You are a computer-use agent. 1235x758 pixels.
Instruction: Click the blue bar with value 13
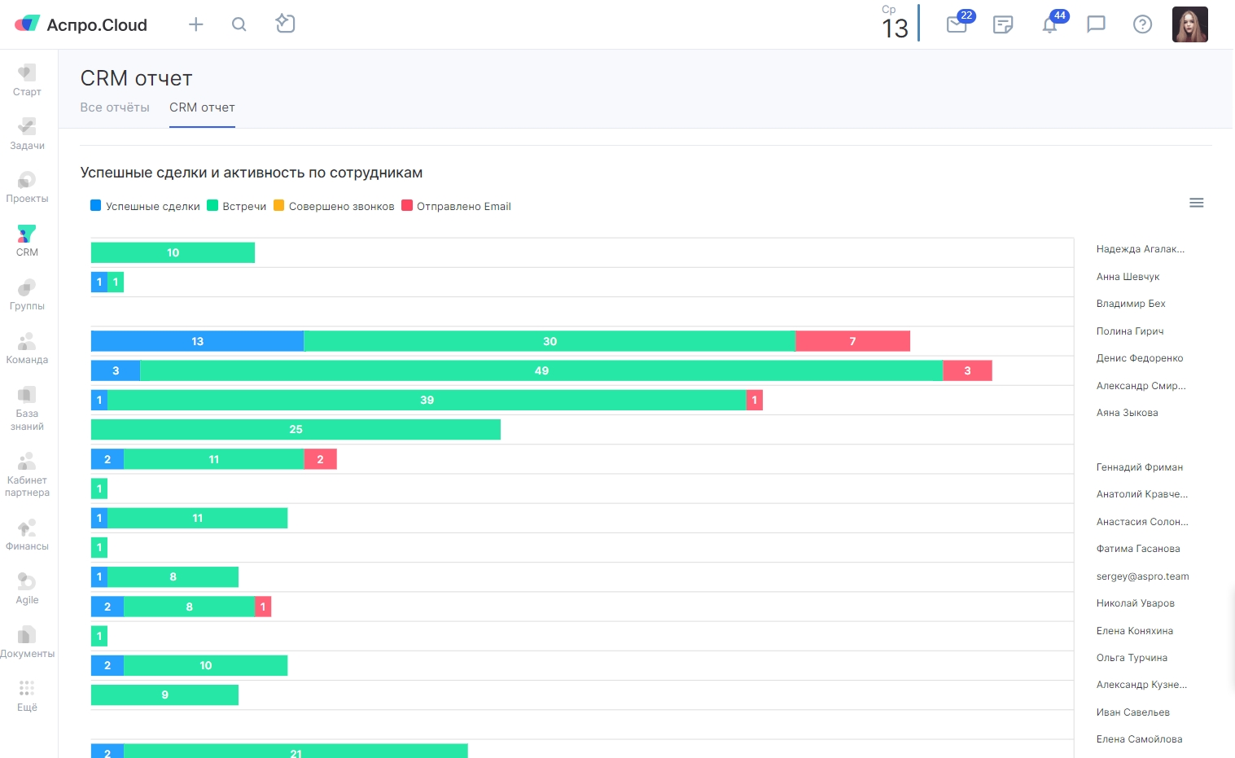pyautogui.click(x=197, y=341)
